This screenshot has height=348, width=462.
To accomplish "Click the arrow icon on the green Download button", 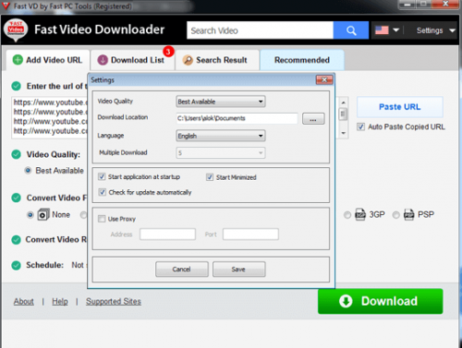I will click(346, 301).
